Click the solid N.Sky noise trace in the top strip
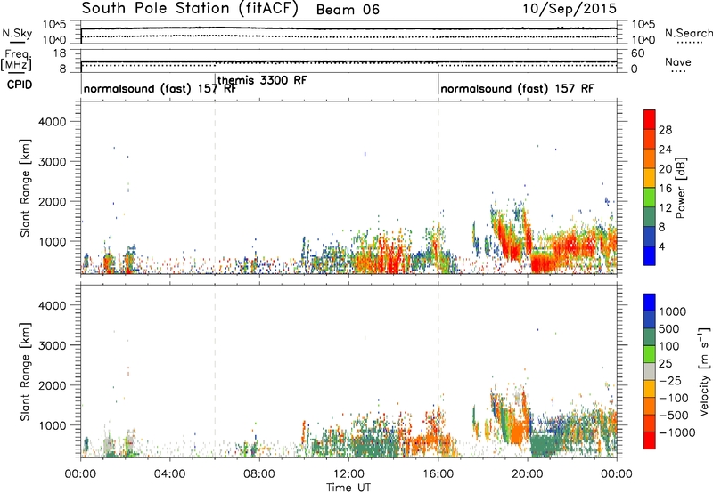Viewport: 713px width, 493px height. click(x=348, y=28)
